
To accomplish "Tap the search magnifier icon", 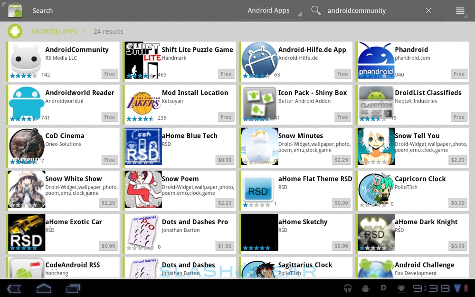I will pyautogui.click(x=316, y=10).
